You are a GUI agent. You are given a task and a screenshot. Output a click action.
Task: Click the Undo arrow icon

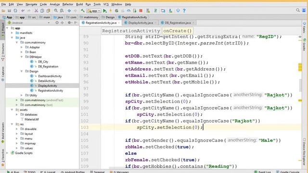[23, 11]
